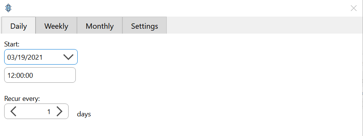This screenshot has width=363, height=136.
Task: Increase recurrence days with right chevron
Action: pos(59,111)
